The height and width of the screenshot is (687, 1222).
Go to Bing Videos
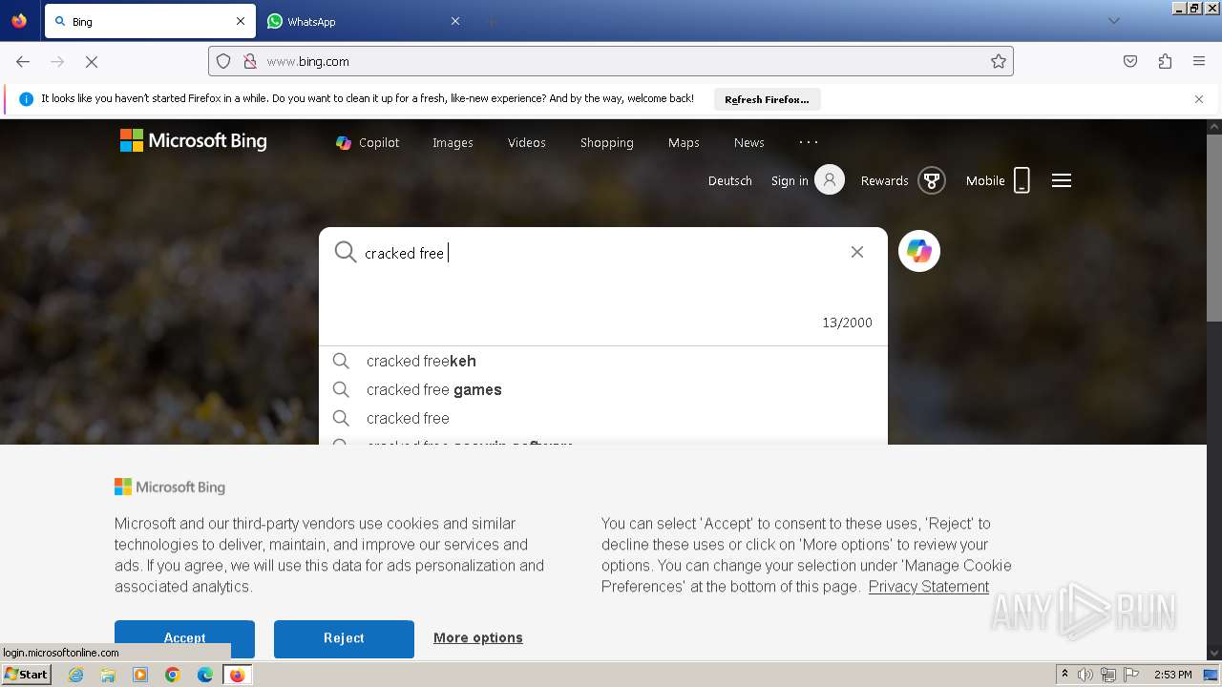pyautogui.click(x=527, y=142)
